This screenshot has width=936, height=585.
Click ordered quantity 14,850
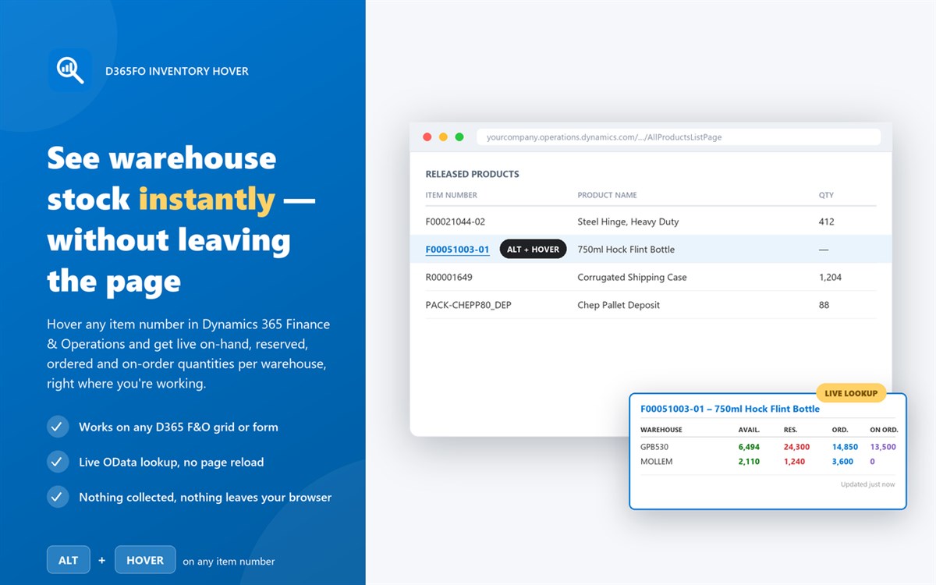pos(845,447)
